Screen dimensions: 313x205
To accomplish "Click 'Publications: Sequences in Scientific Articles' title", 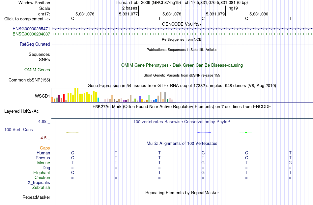I will (x=182, y=50).
